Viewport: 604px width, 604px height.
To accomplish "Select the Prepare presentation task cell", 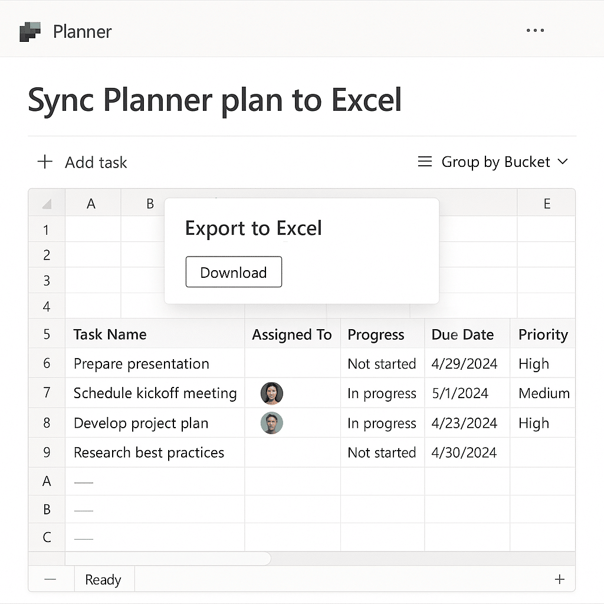I will (155, 363).
